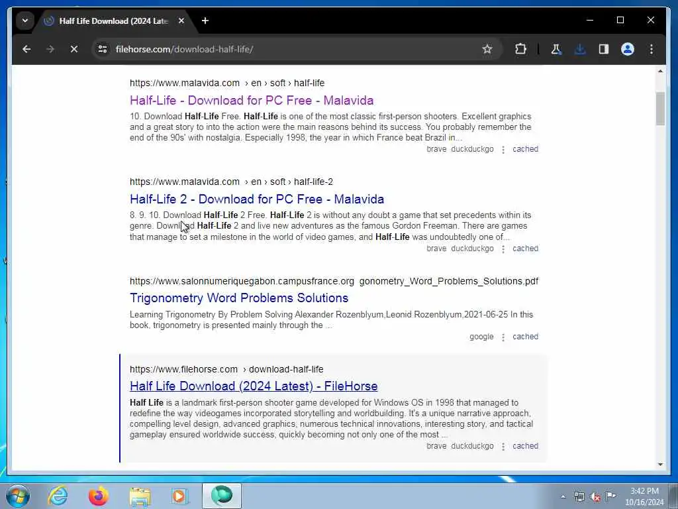Screen dimensions: 678x509
Task: Open cached version of Half-Life 2 result
Action: [525, 249]
